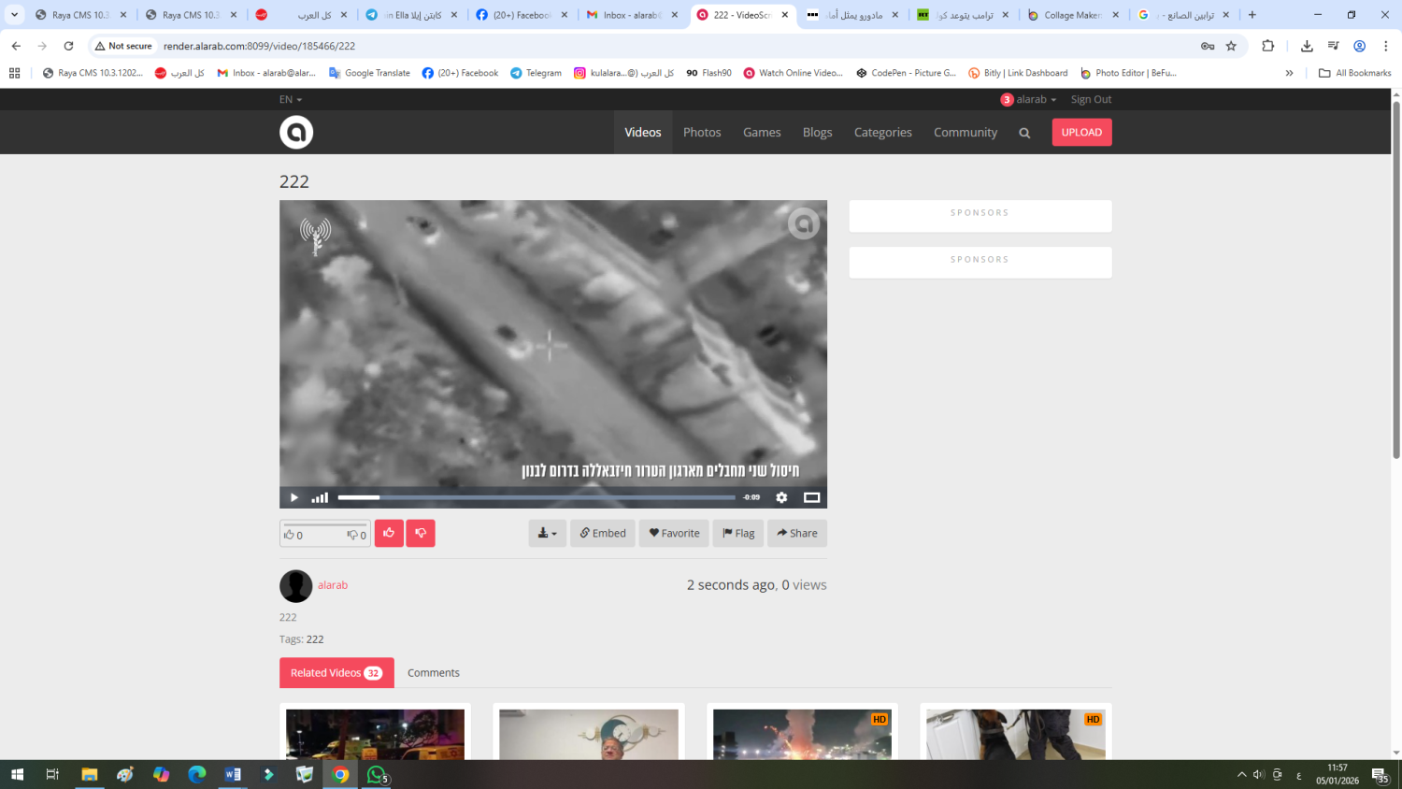
Task: Expand the download options dropdown
Action: click(x=547, y=533)
